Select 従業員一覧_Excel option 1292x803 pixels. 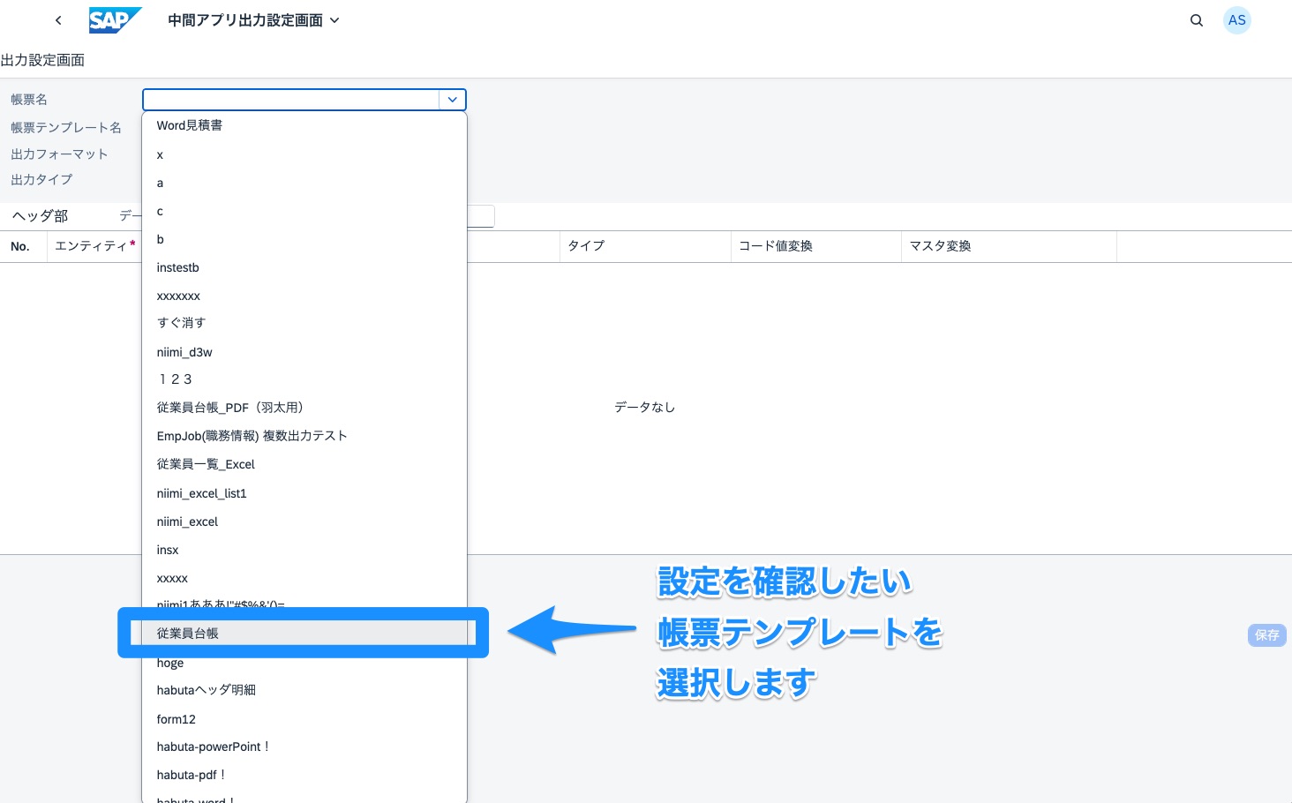click(x=304, y=464)
